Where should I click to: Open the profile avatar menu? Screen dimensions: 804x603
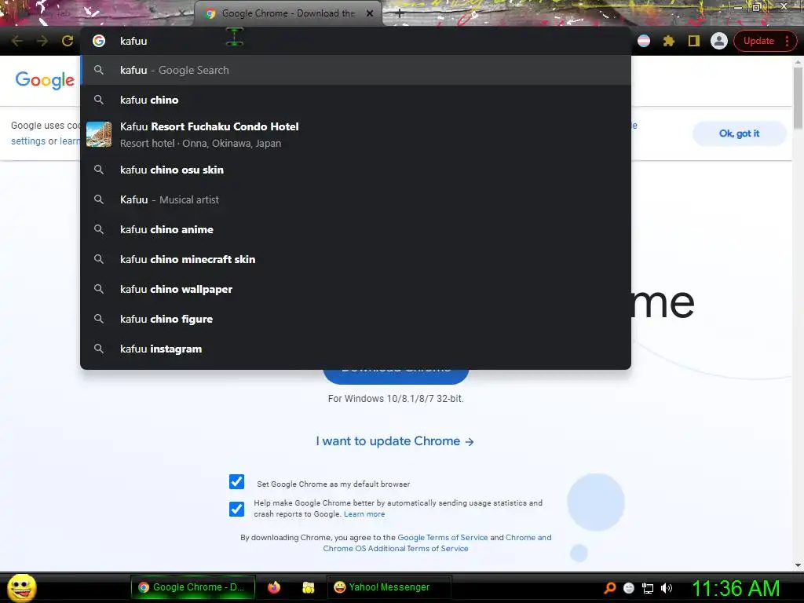pyautogui.click(x=719, y=41)
